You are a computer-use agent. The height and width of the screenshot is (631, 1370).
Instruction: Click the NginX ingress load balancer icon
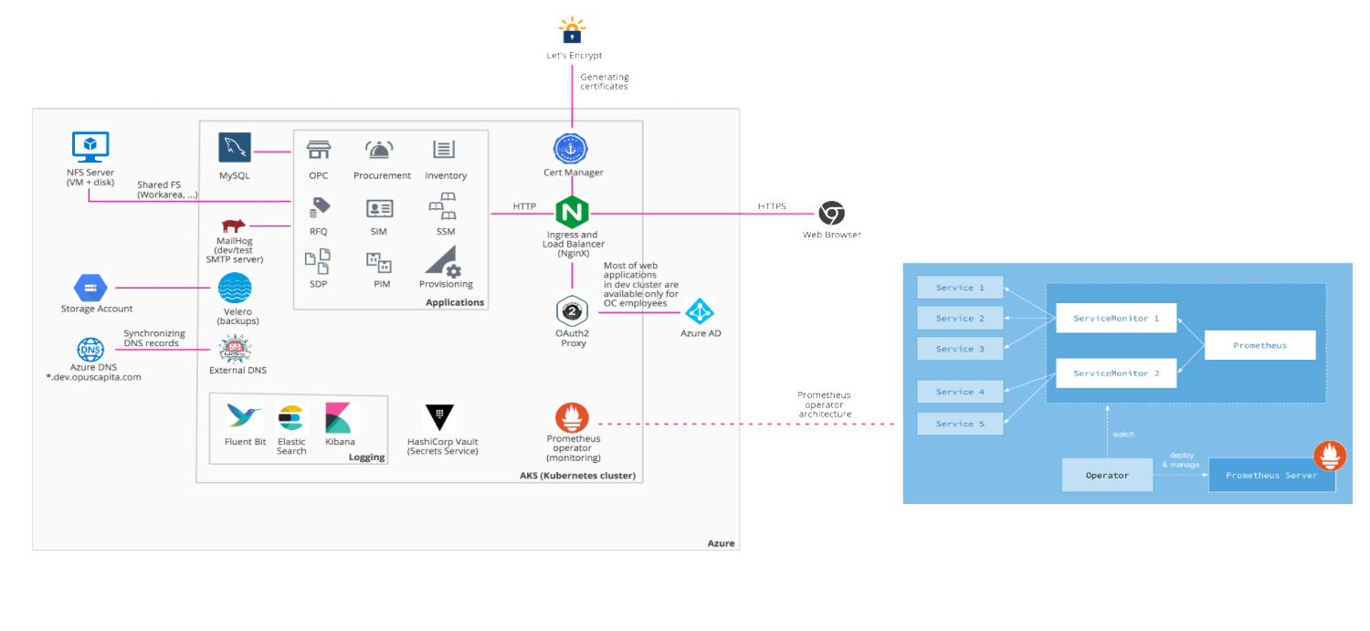[x=572, y=214]
